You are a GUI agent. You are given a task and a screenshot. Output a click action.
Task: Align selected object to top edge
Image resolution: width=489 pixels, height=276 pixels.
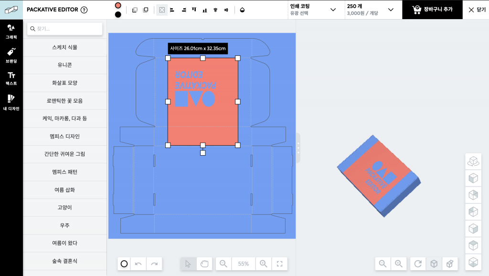coord(194,10)
